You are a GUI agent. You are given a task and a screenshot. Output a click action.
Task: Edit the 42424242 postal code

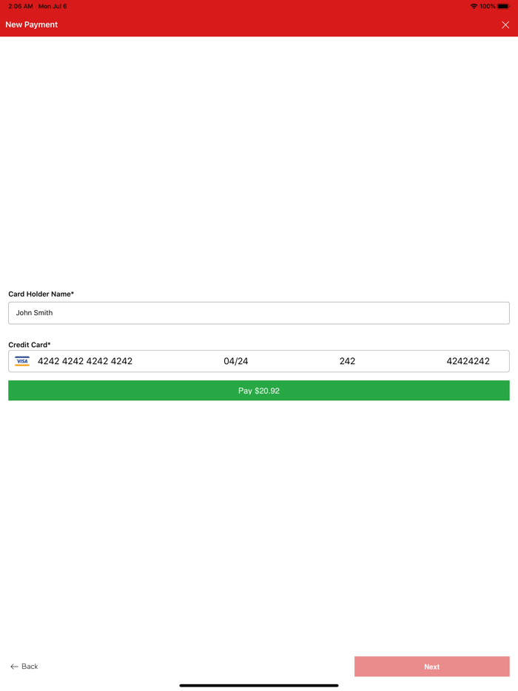pos(468,361)
